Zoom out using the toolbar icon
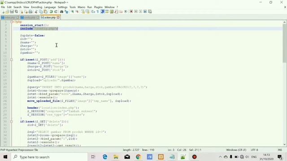Viewport: 287px width, 161px height. 77,12
